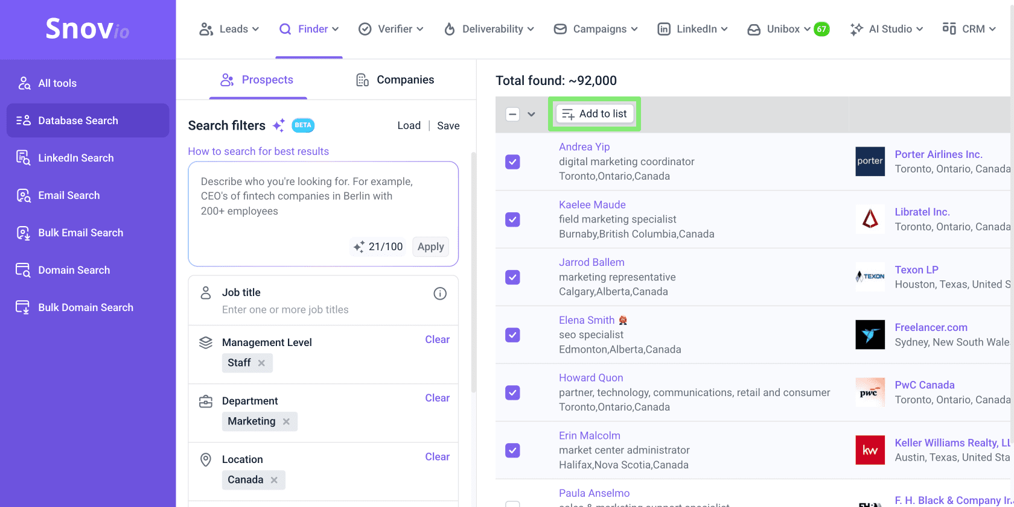Open the Campaigns dropdown menu

click(596, 29)
